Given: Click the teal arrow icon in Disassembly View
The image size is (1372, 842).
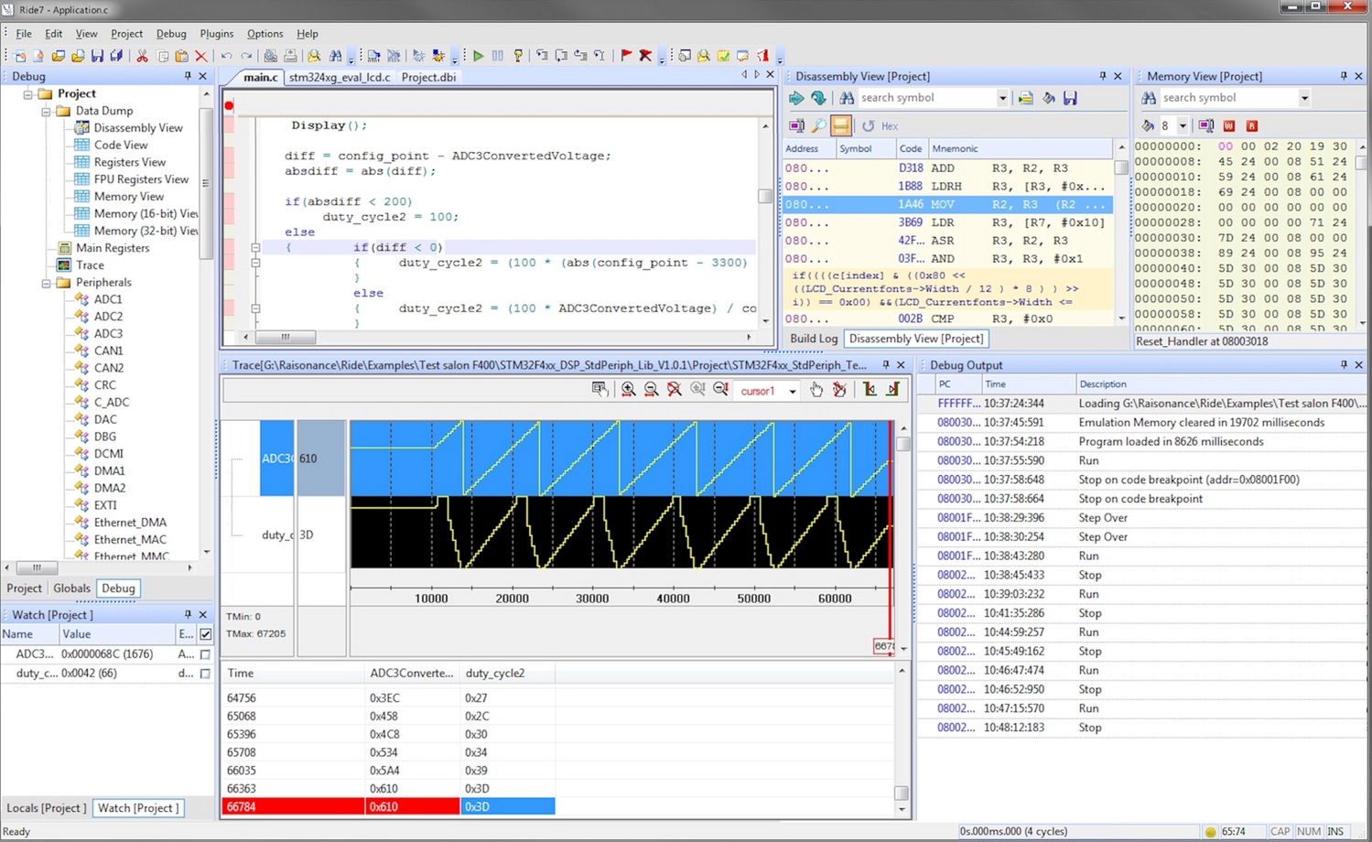Looking at the screenshot, I should click(796, 98).
